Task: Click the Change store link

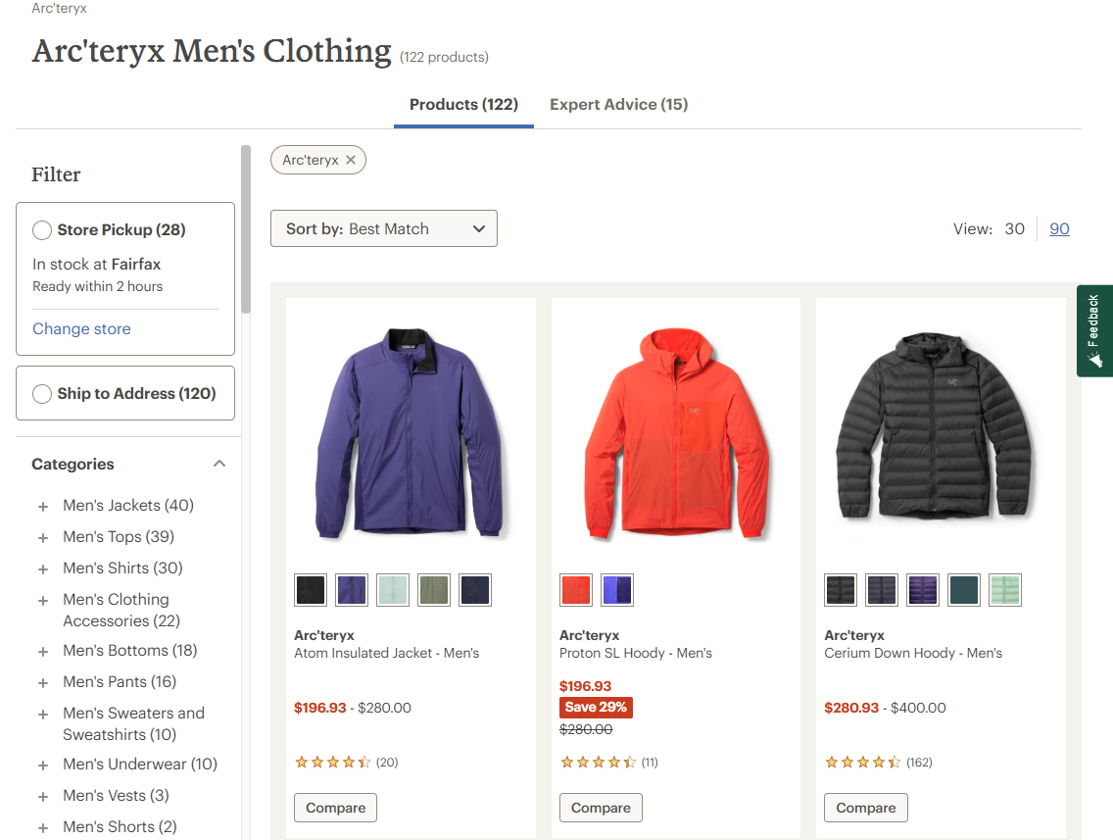Action: [81, 328]
